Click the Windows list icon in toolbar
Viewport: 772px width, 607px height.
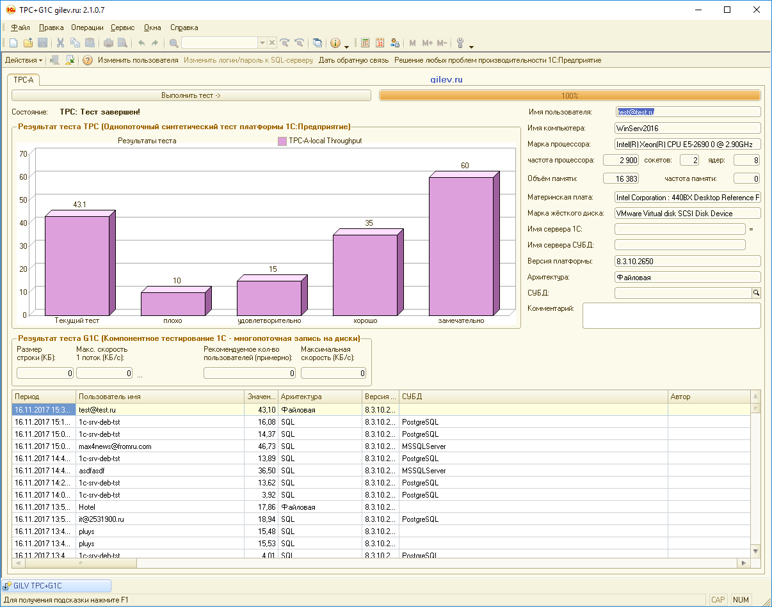317,43
